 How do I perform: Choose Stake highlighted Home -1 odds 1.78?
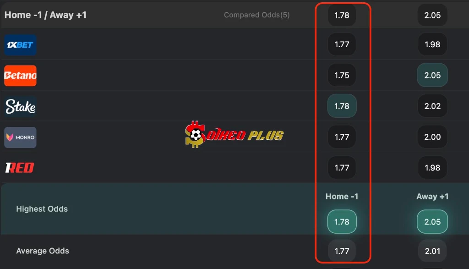click(x=342, y=106)
